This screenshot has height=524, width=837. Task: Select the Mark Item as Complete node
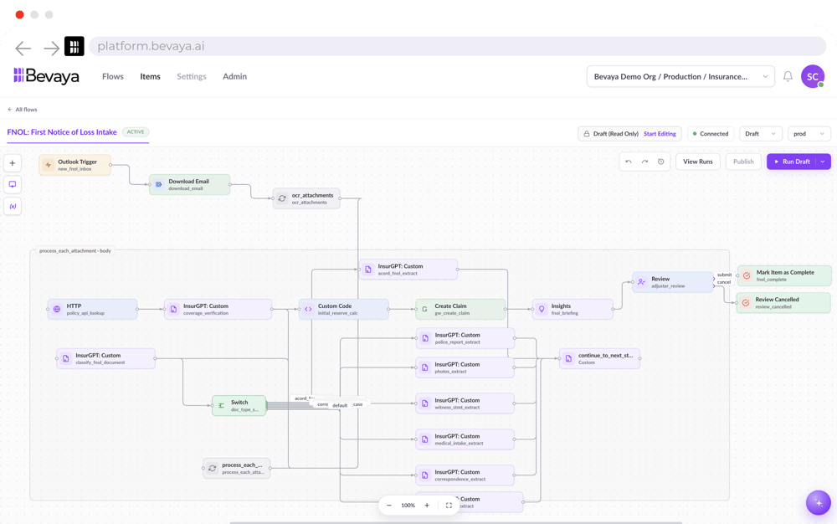point(783,276)
